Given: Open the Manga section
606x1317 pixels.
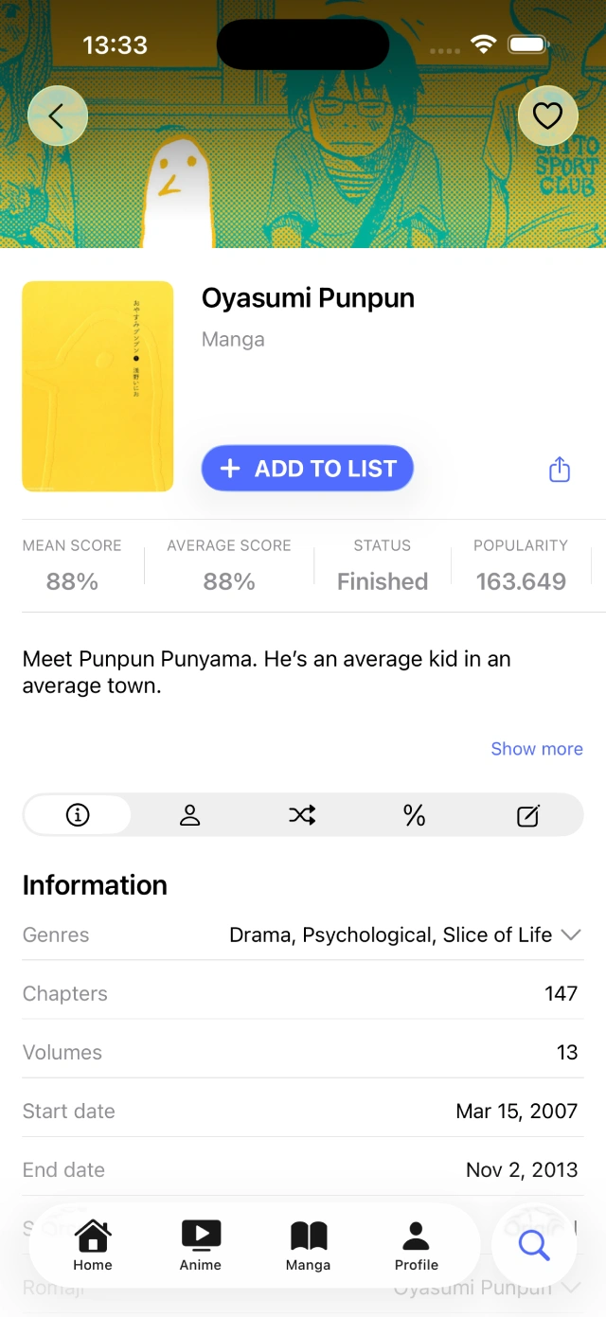Looking at the screenshot, I should [309, 1245].
